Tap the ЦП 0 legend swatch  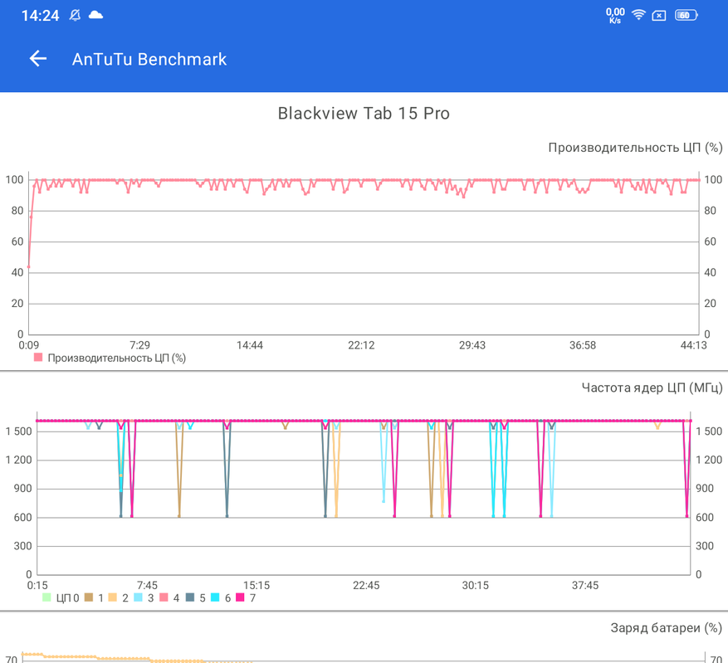[x=46, y=597]
